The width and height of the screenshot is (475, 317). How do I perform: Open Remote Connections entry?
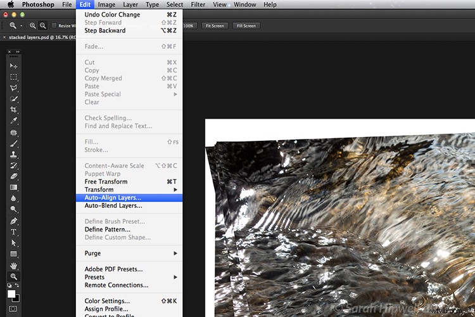point(129,285)
